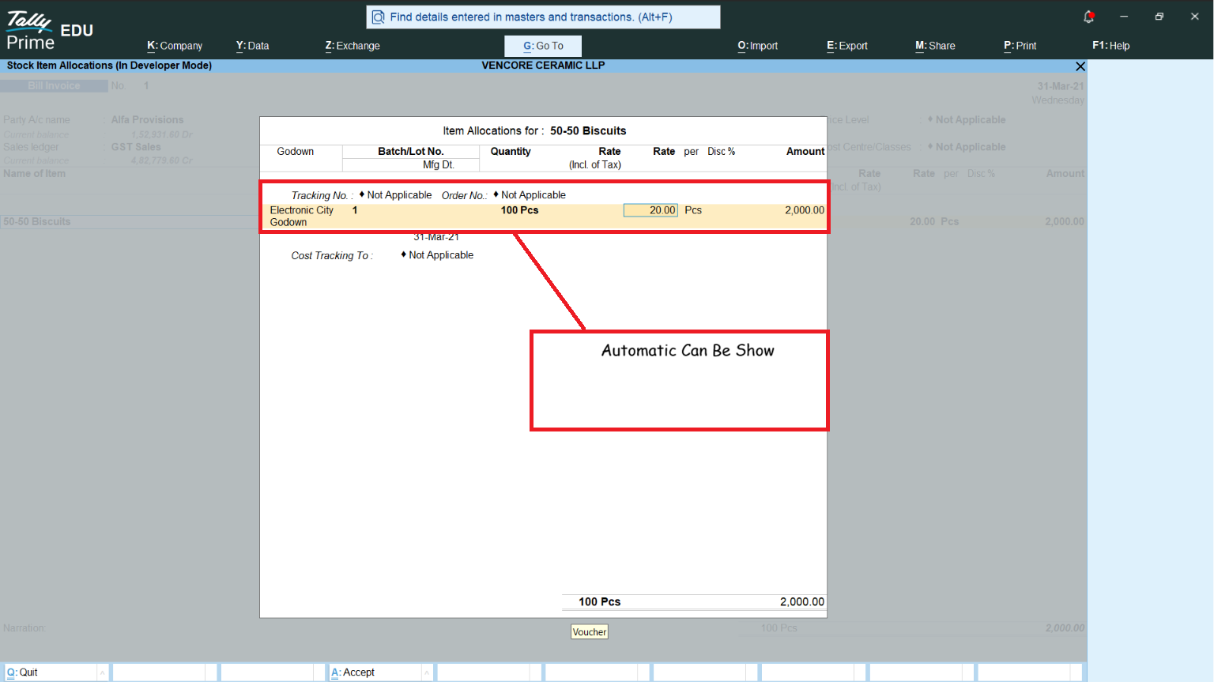Select Electronic City Godown entry
The height and width of the screenshot is (682, 1214).
tap(302, 217)
